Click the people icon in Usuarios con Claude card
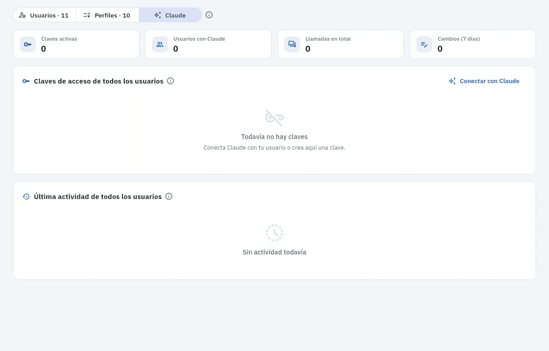Image resolution: width=549 pixels, height=351 pixels. (159, 44)
